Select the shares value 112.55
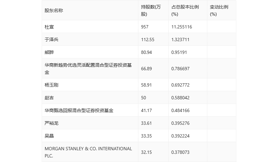The image size is (278, 162). (148, 40)
